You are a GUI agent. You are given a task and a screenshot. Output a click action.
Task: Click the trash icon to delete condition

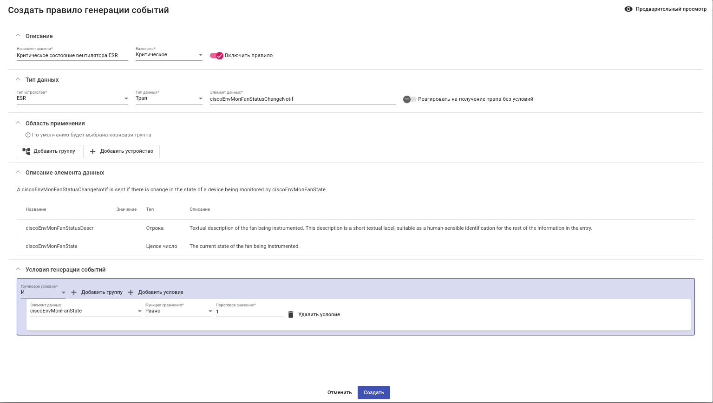click(x=291, y=315)
